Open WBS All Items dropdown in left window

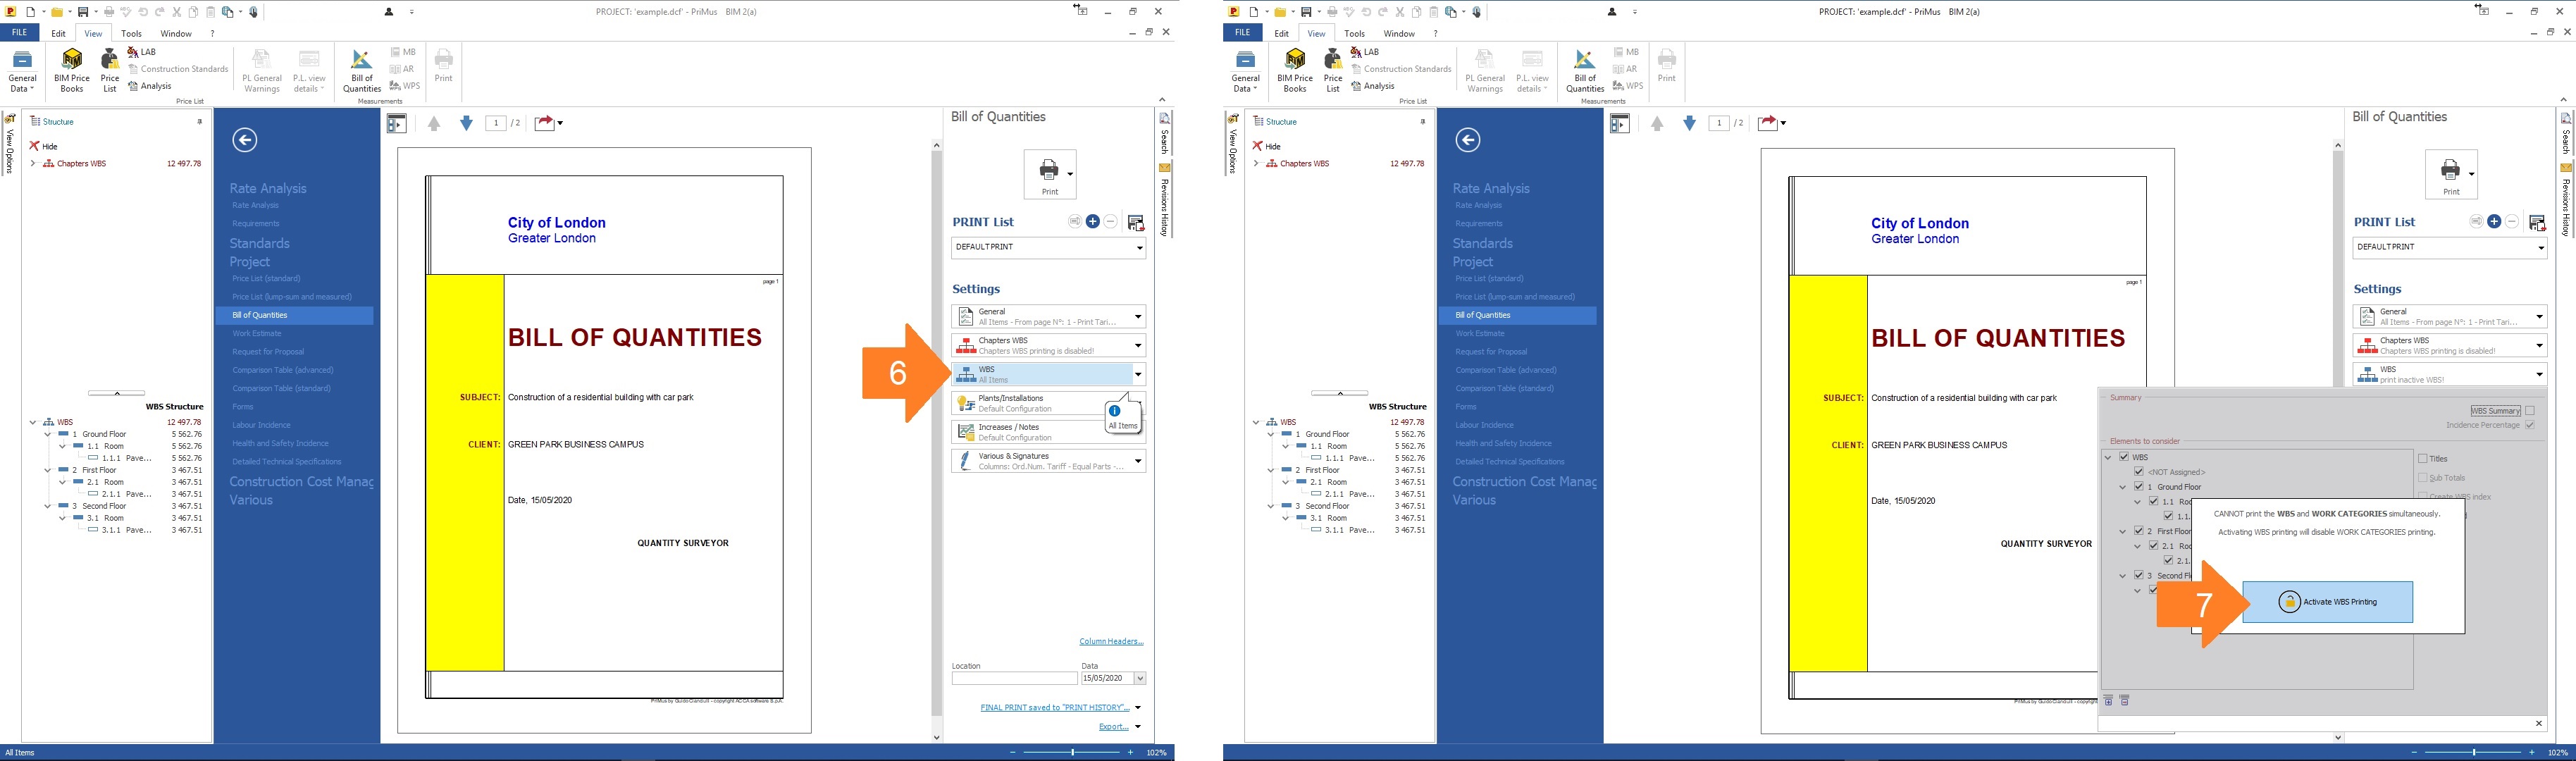(x=1138, y=374)
